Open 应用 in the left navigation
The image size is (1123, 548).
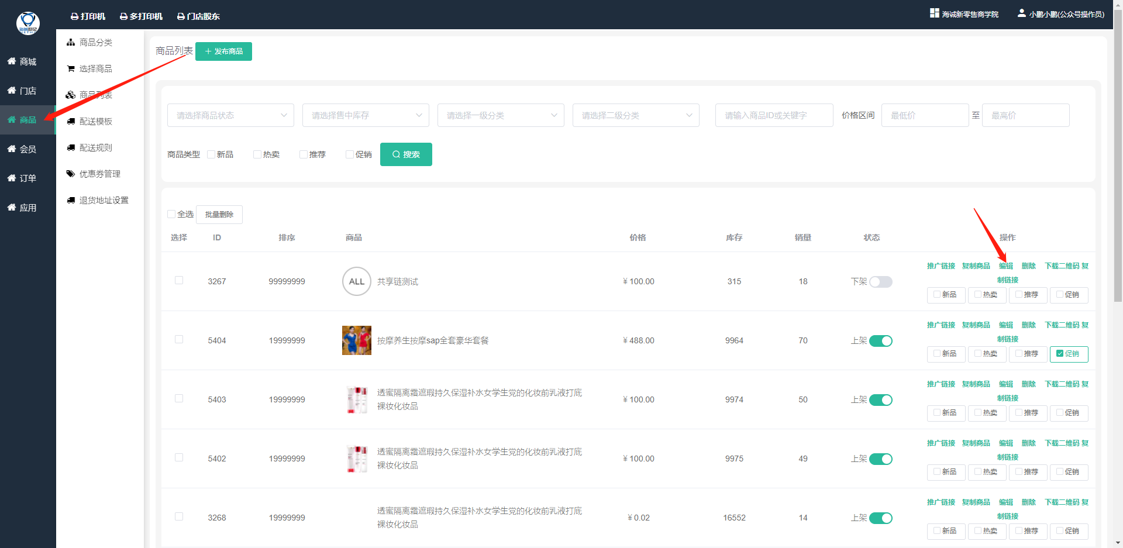27,208
